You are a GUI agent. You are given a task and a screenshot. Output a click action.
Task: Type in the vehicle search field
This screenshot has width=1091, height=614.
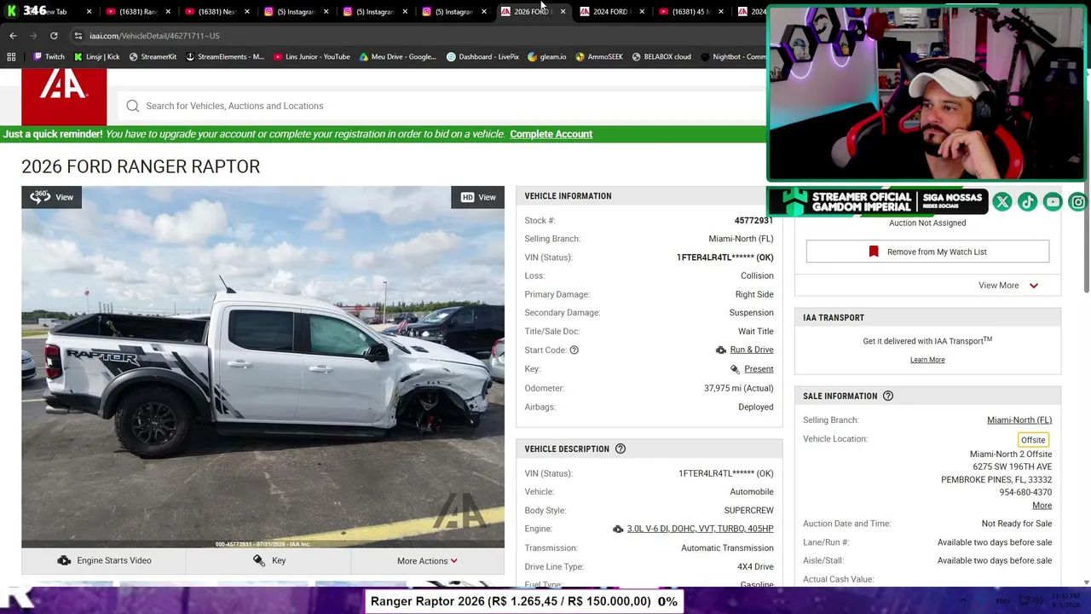pos(443,106)
